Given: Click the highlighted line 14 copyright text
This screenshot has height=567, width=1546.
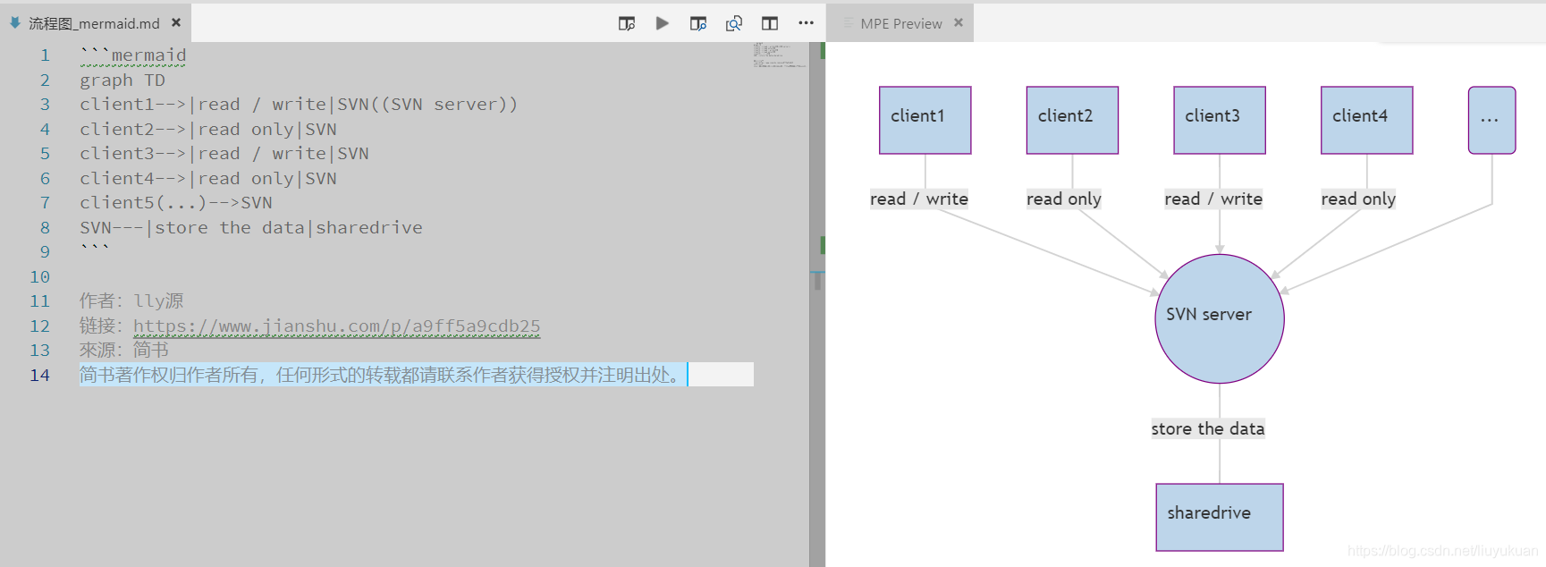Looking at the screenshot, I should coord(383,375).
